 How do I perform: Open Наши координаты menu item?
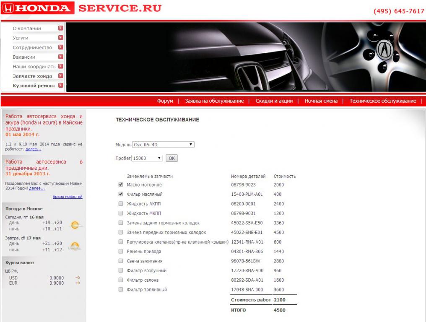pyautogui.click(x=34, y=67)
